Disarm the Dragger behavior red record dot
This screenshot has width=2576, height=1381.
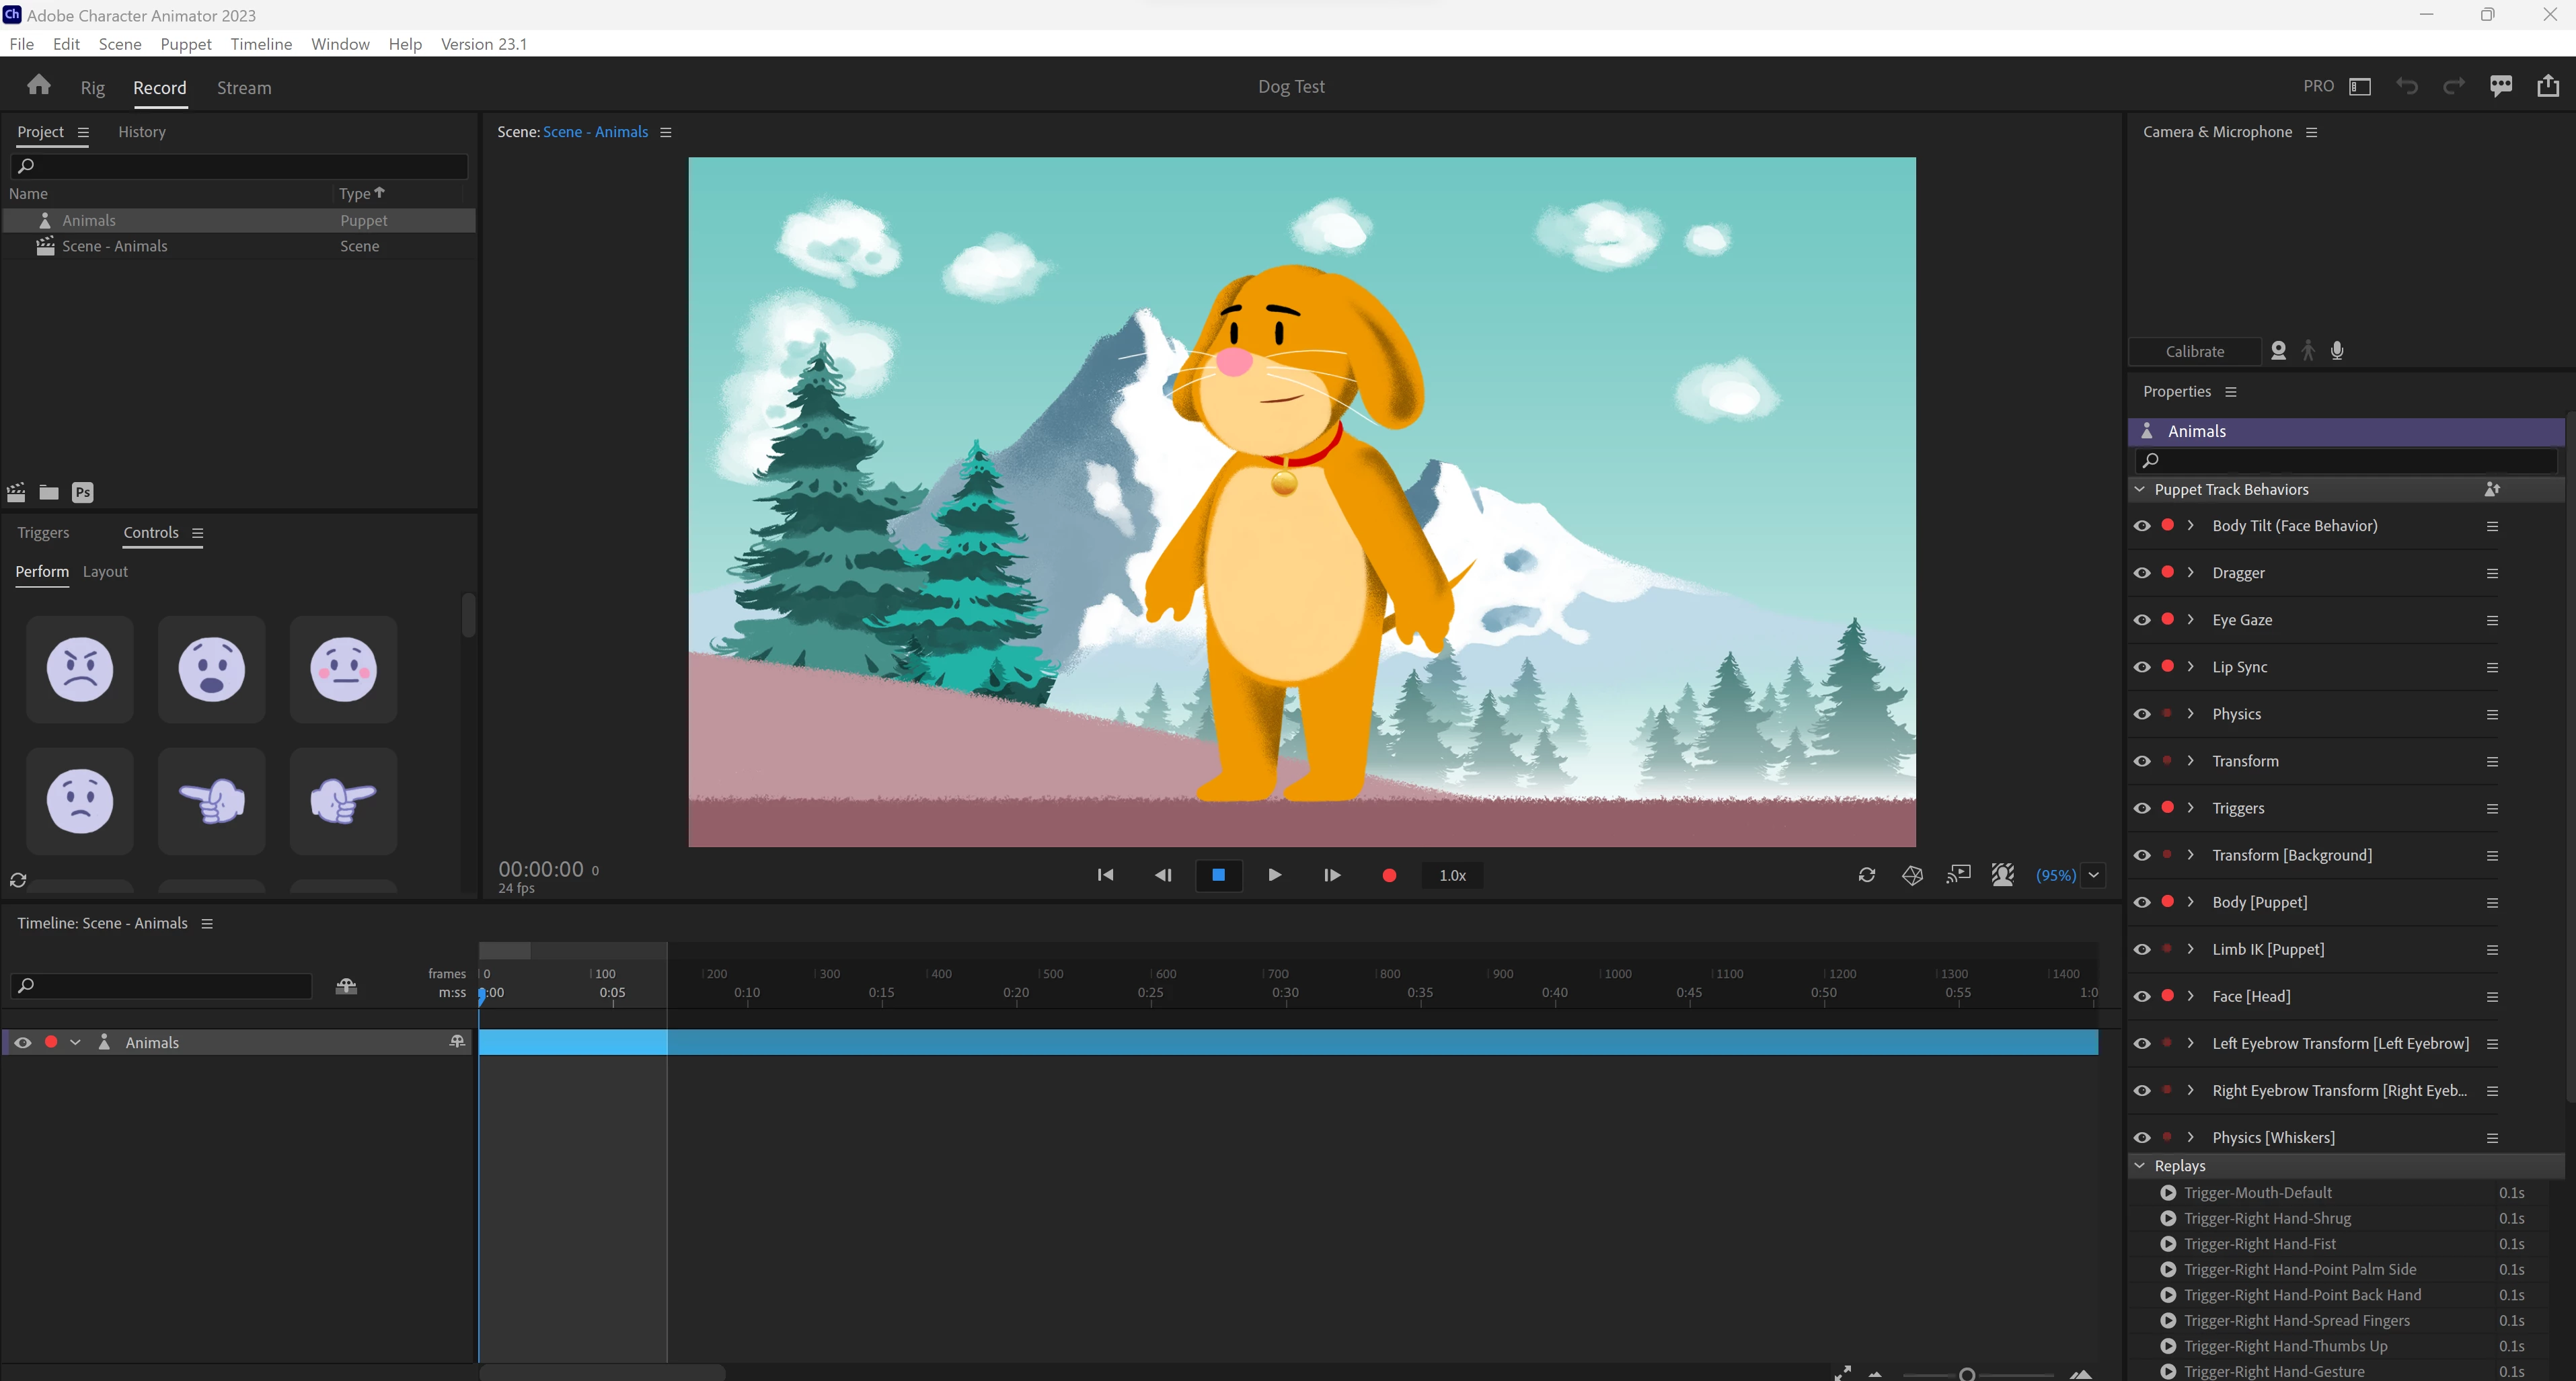(2168, 572)
